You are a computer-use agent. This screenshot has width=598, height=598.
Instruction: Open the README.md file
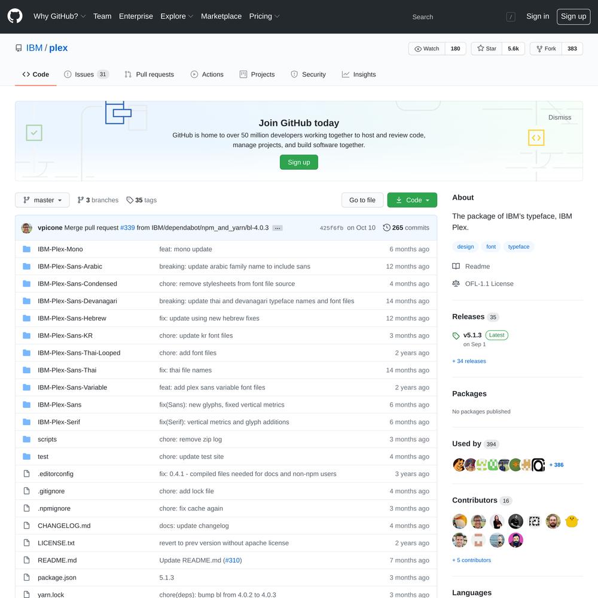pyautogui.click(x=57, y=560)
